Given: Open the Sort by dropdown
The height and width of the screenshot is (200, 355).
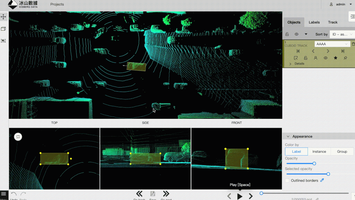Looking at the screenshot, I should coord(341,34).
